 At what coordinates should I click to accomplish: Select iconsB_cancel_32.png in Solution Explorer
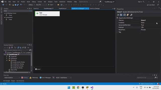click(19, 62)
